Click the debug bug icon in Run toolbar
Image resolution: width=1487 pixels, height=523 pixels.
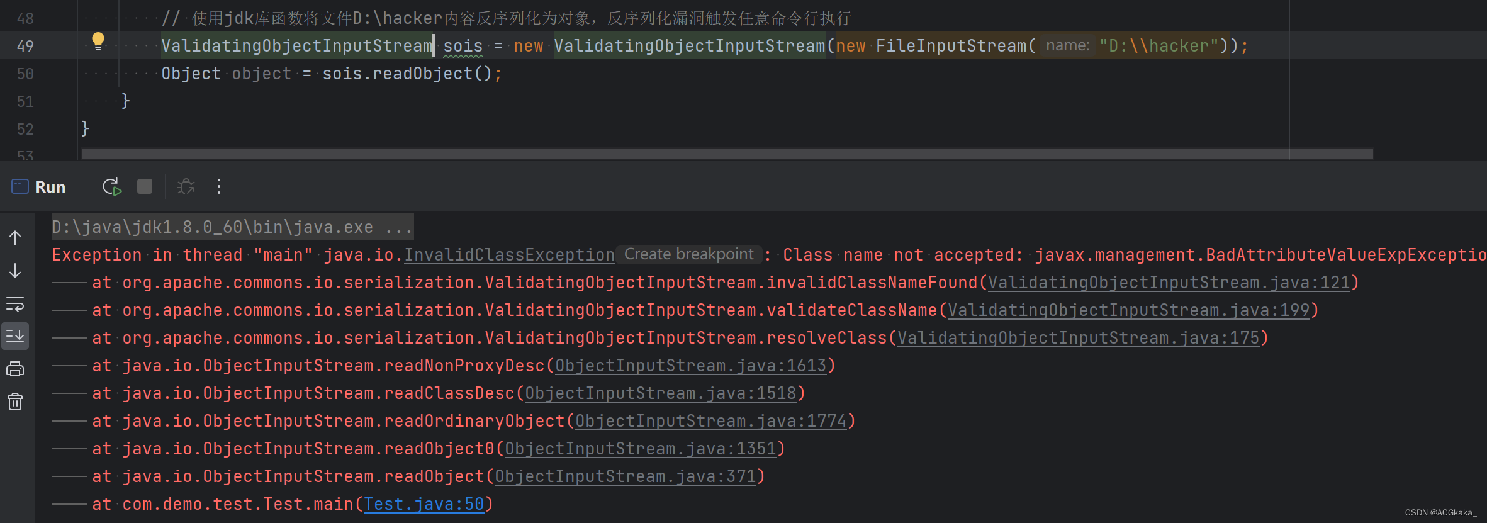(x=186, y=187)
